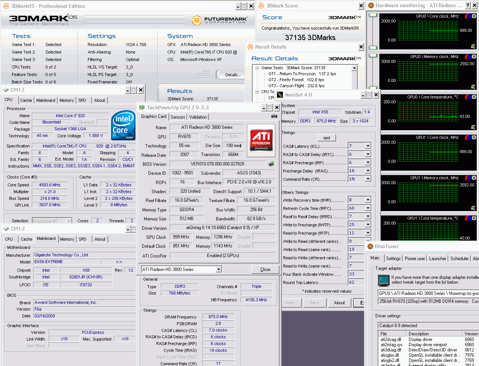Open the Write to Precharge (tWTP) dropdown
The height and width of the screenshot is (366, 479).
pyautogui.click(x=368, y=225)
